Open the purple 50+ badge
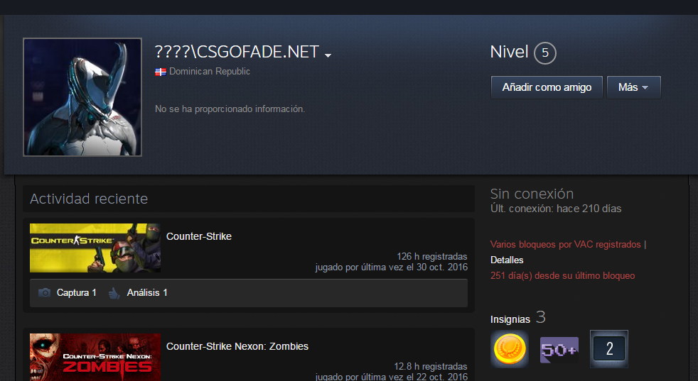Viewport: 698px width, 381px height. click(x=559, y=350)
